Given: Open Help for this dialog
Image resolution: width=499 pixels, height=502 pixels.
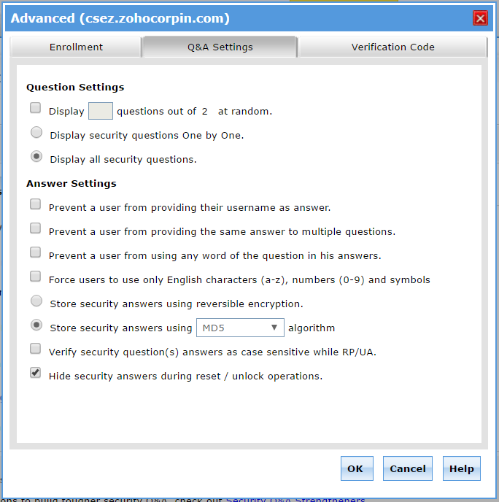Looking at the screenshot, I should point(462,468).
